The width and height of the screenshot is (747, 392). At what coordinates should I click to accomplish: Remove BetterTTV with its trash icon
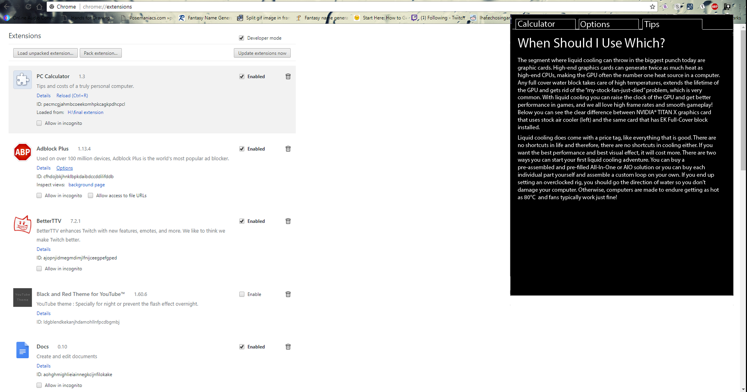point(288,221)
